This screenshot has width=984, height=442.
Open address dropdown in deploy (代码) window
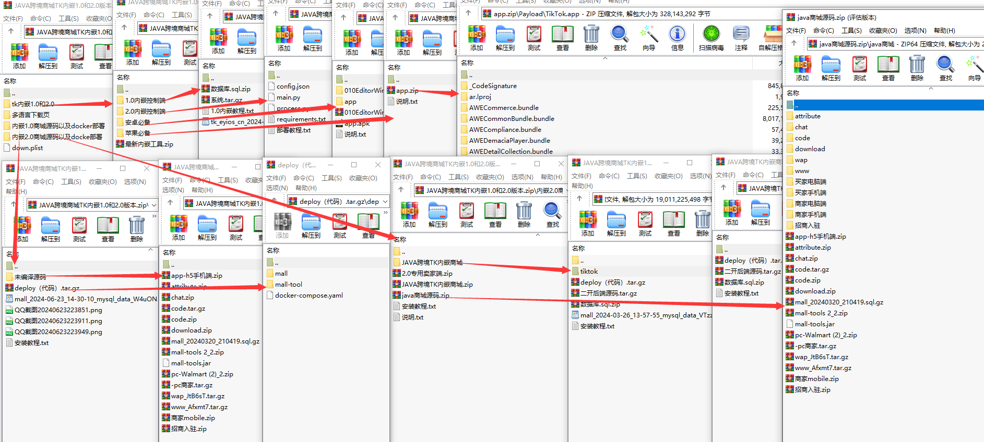click(x=385, y=201)
